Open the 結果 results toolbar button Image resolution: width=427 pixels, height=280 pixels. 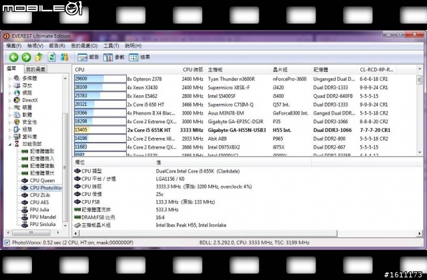point(139,57)
